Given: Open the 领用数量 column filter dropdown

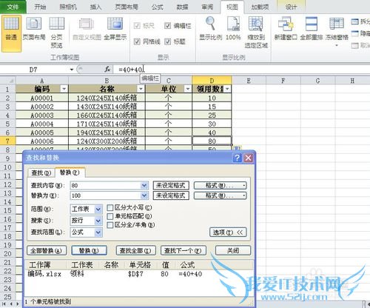Looking at the screenshot, I should tap(227, 89).
